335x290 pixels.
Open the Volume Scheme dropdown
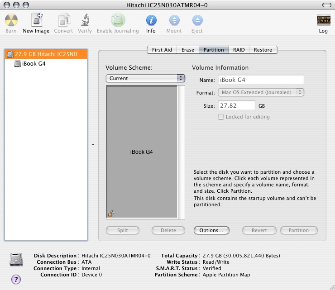pyautogui.click(x=145, y=78)
